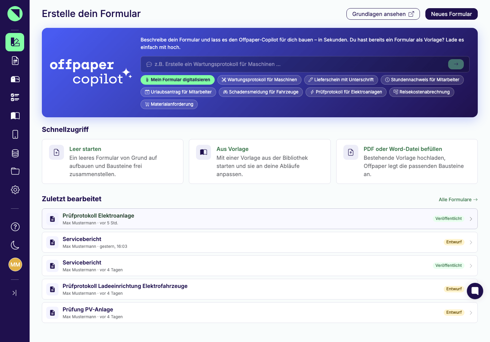This screenshot has width=490, height=342.
Task: Pick the Stundennachweis für Mitarbeiter suggestion
Action: (x=422, y=80)
